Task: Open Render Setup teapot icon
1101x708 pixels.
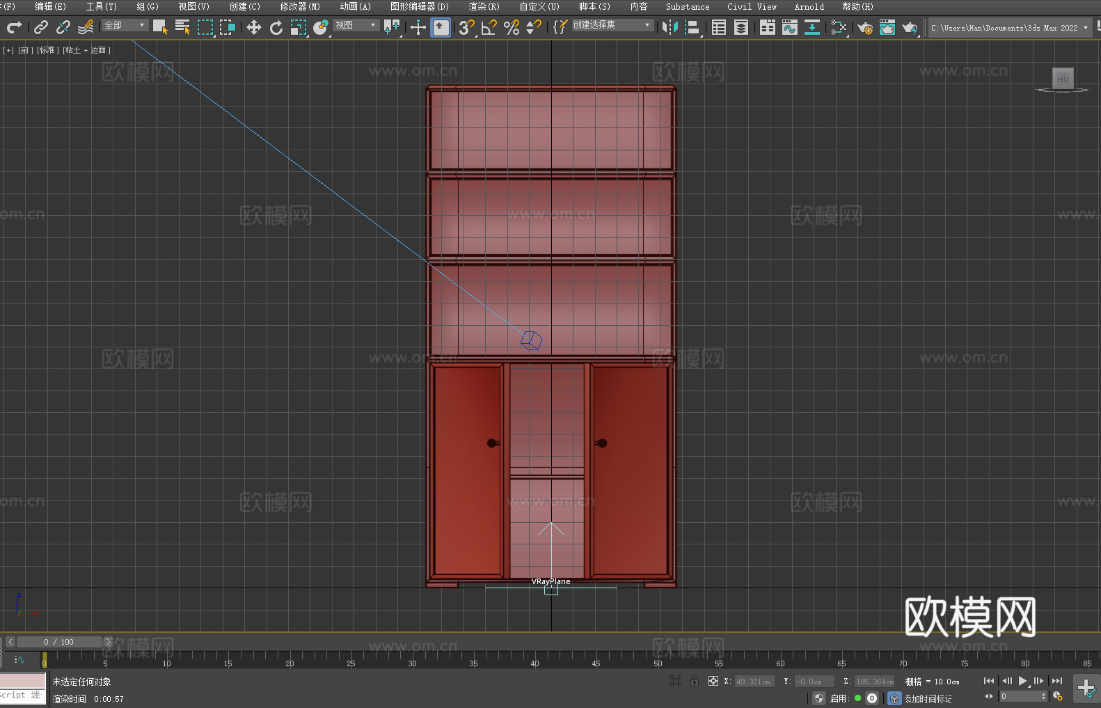Action: pyautogui.click(x=865, y=27)
